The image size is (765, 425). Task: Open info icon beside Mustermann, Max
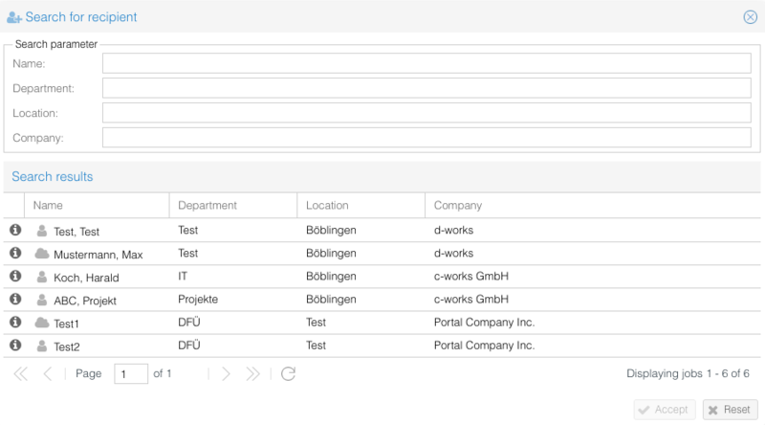point(15,254)
